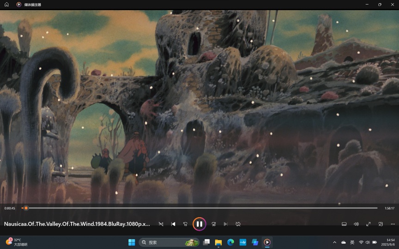Skip forward 30 seconds
399x249 pixels.
[x=213, y=224]
